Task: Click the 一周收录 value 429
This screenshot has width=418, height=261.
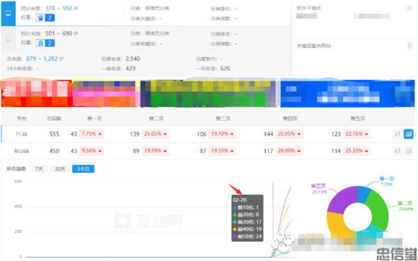Action: pyautogui.click(x=130, y=68)
